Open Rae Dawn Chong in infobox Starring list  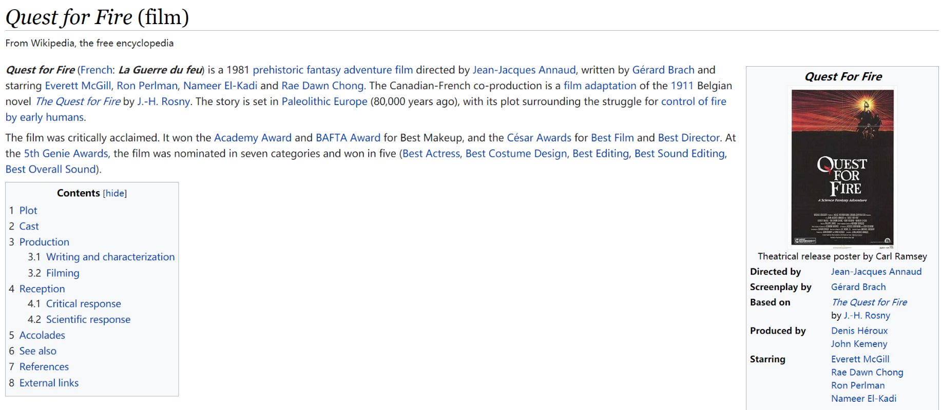point(867,373)
